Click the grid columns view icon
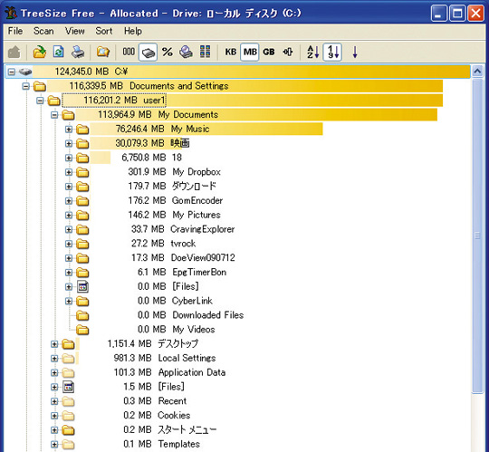Screen dimensions: 489x452 pyautogui.click(x=205, y=52)
